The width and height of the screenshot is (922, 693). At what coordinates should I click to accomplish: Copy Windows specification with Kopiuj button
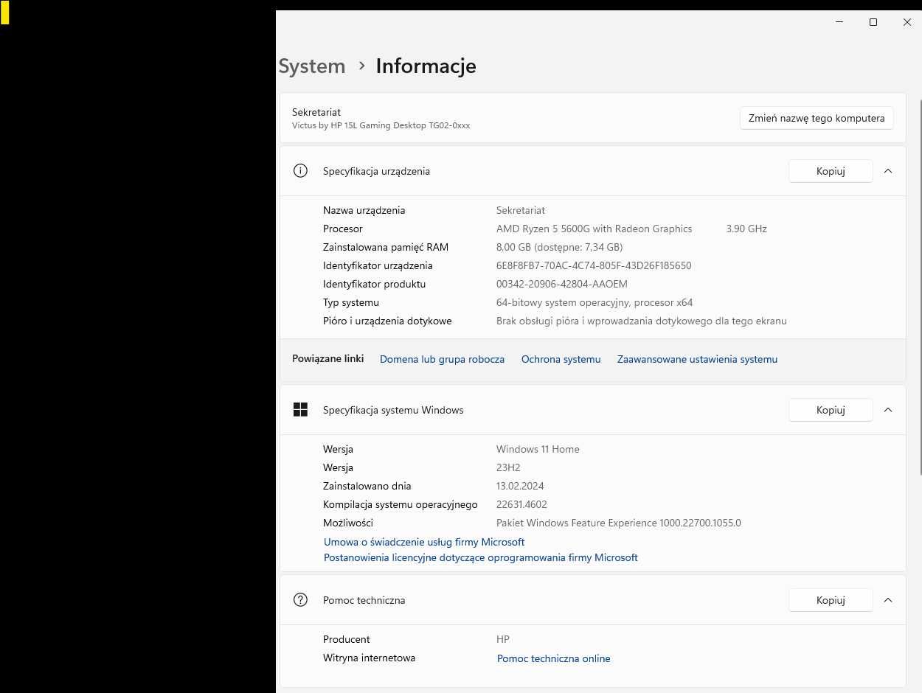(831, 410)
